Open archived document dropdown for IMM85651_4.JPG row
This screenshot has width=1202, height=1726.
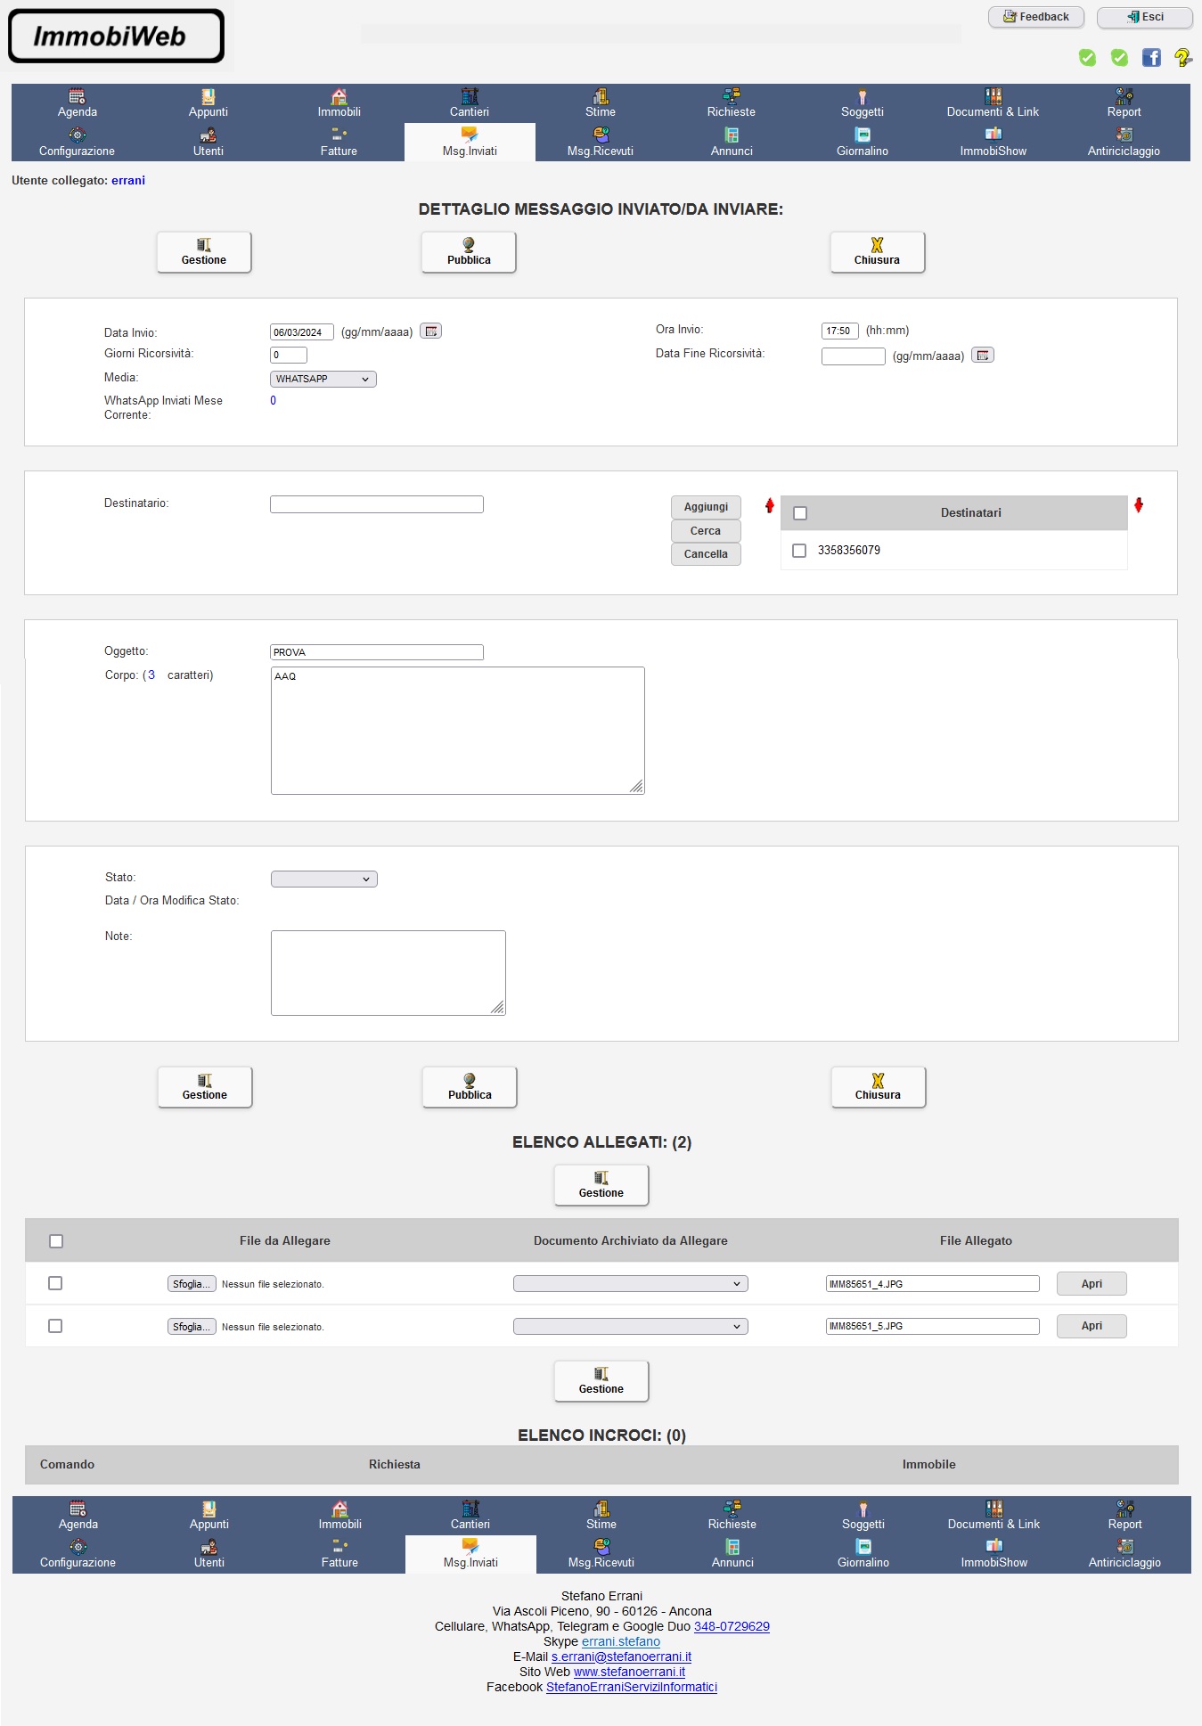click(x=631, y=1284)
